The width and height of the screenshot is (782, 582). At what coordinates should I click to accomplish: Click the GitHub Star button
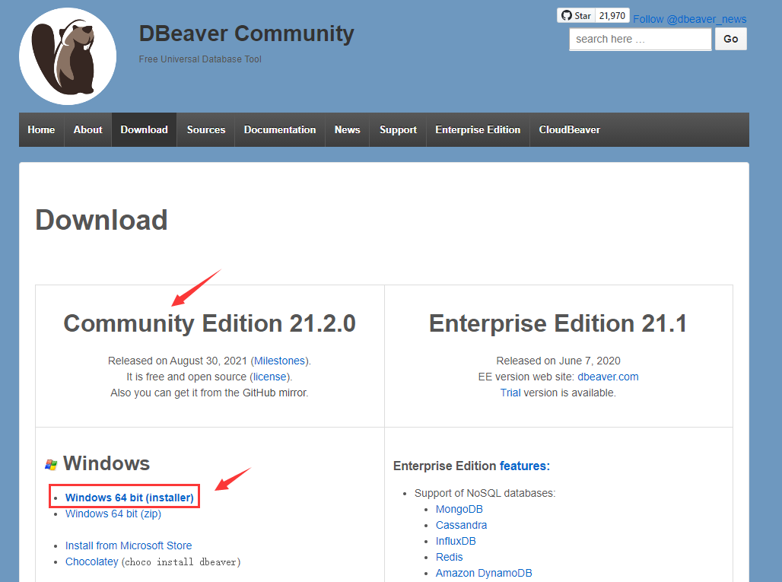[x=576, y=15]
